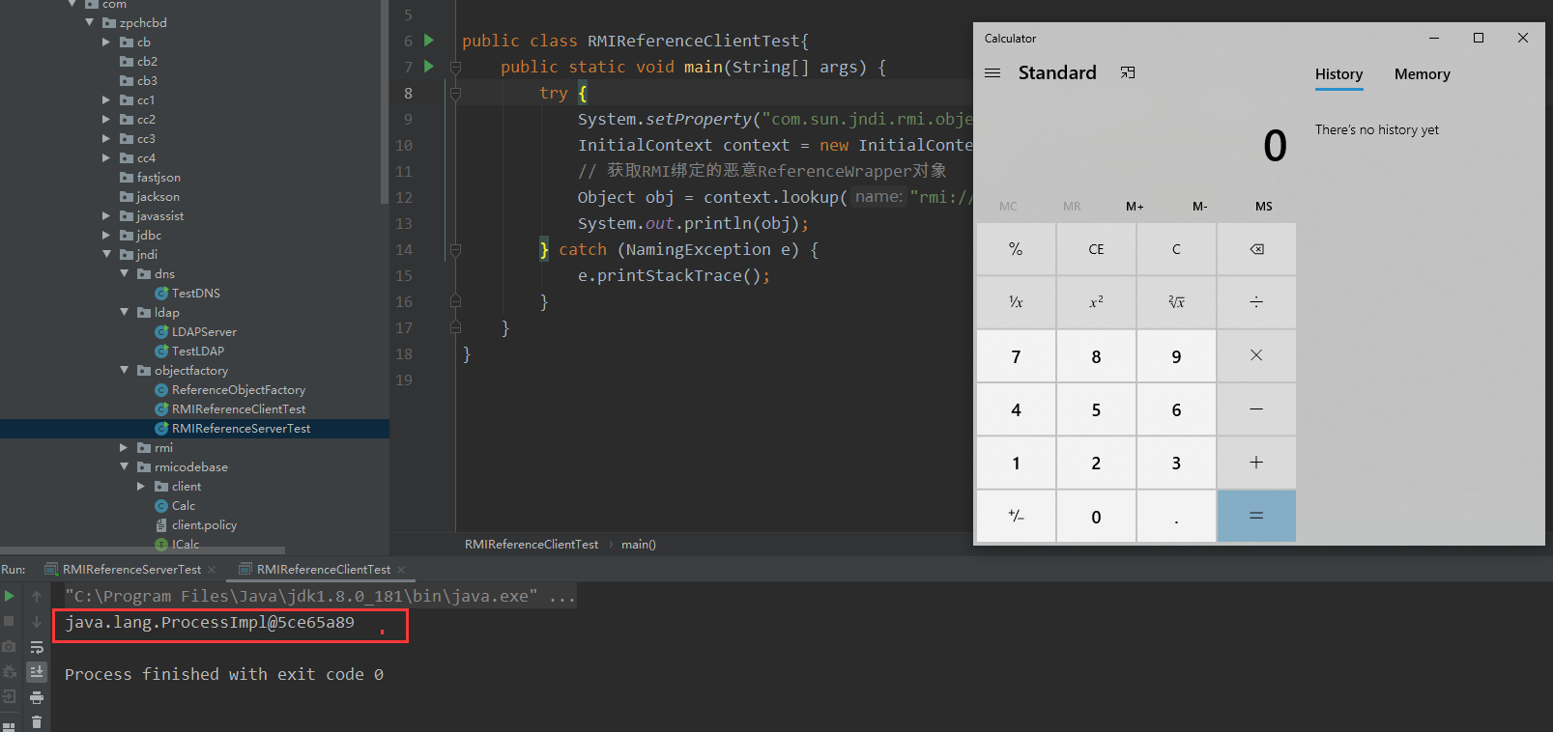Click Calculator percent key

(1016, 249)
